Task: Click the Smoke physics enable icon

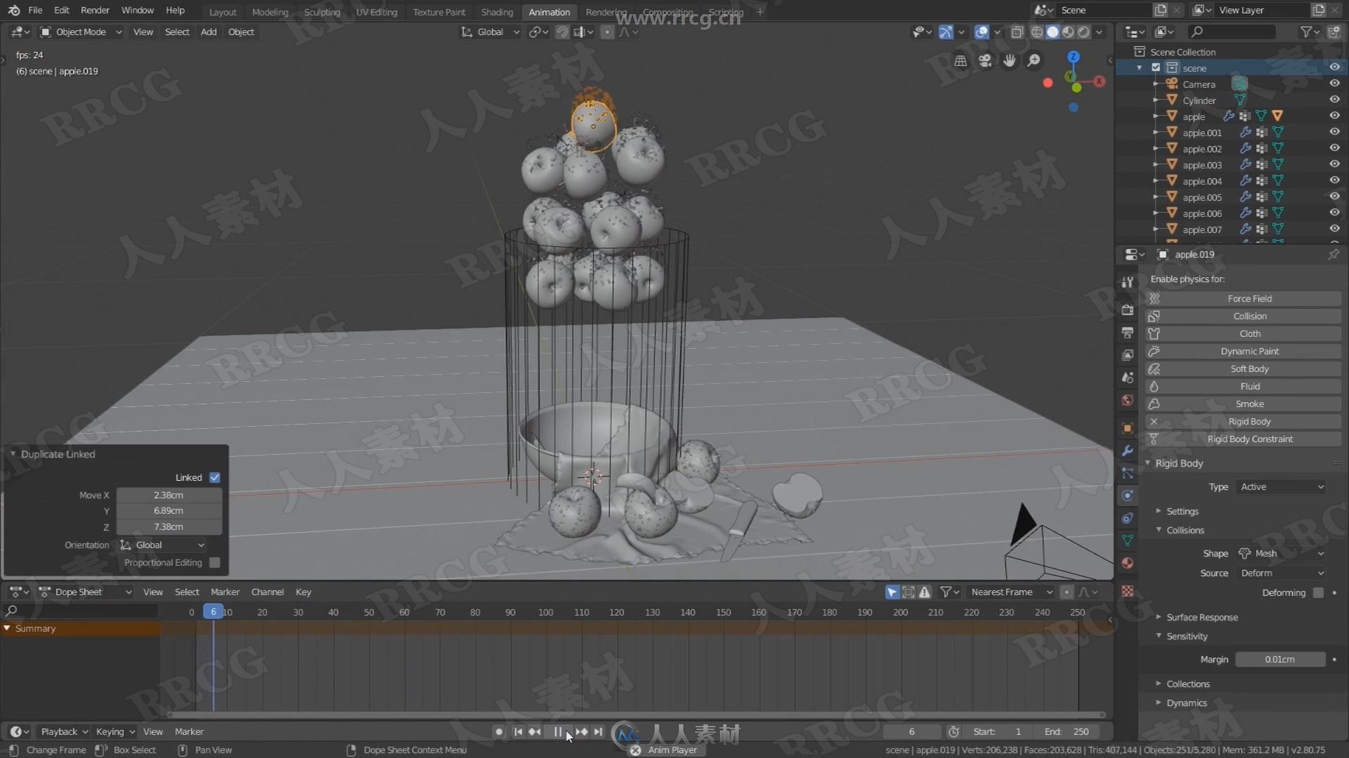Action: click(1155, 404)
